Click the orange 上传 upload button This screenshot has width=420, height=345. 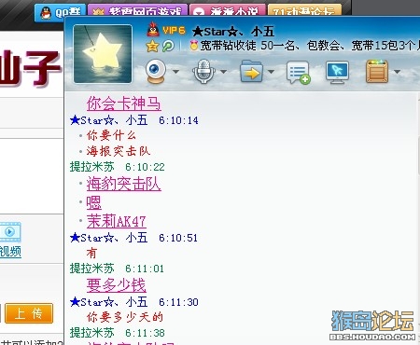click(x=29, y=313)
